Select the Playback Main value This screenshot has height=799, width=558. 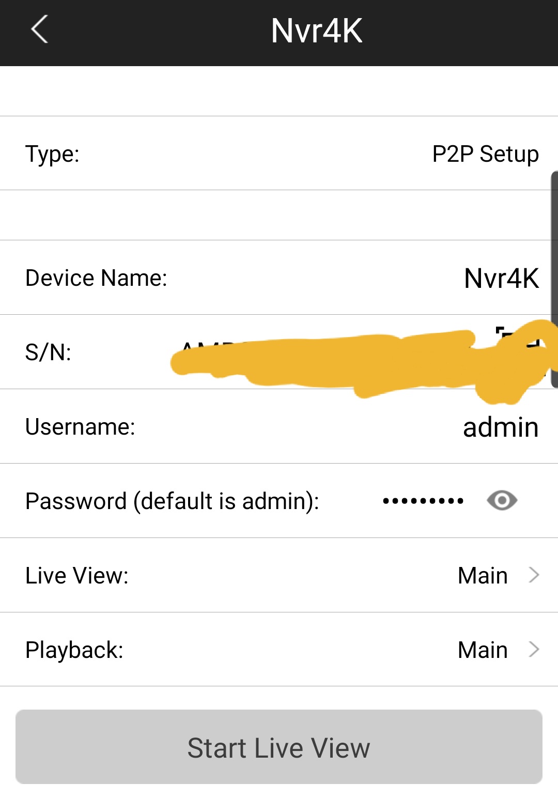(483, 650)
